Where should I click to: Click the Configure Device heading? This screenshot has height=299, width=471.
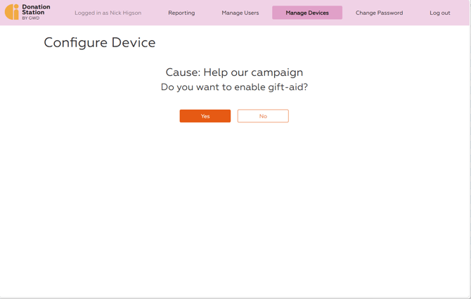(x=100, y=42)
